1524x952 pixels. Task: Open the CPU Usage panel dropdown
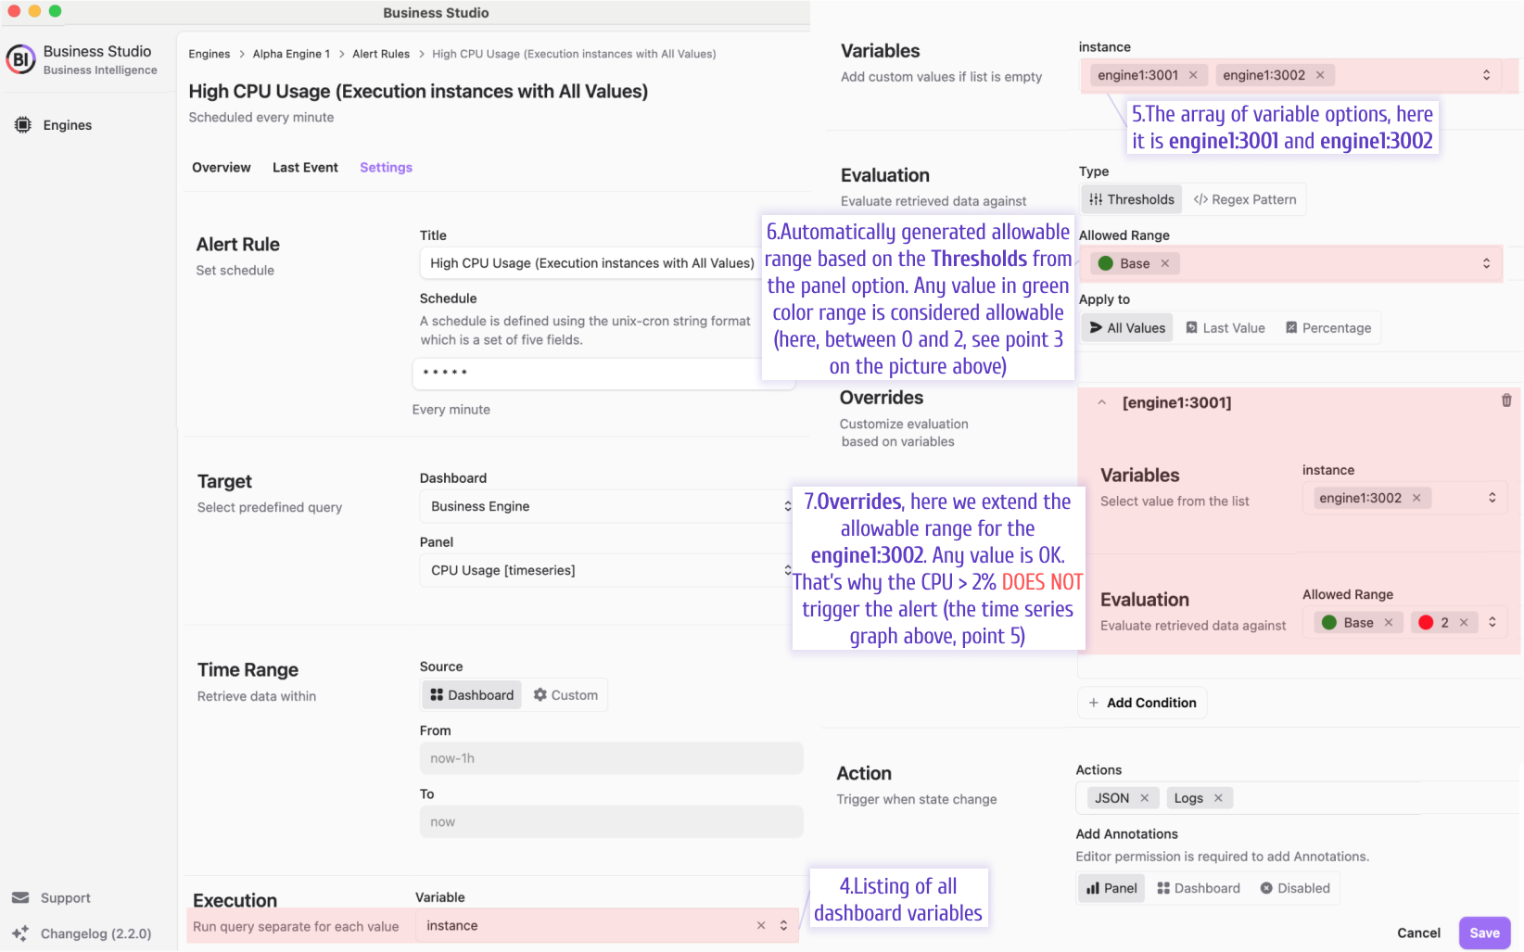pos(610,570)
